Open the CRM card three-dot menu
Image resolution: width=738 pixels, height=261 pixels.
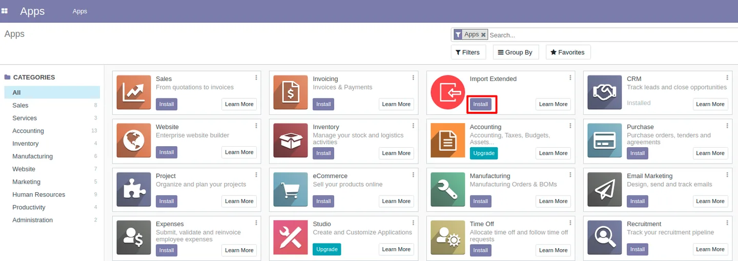727,77
